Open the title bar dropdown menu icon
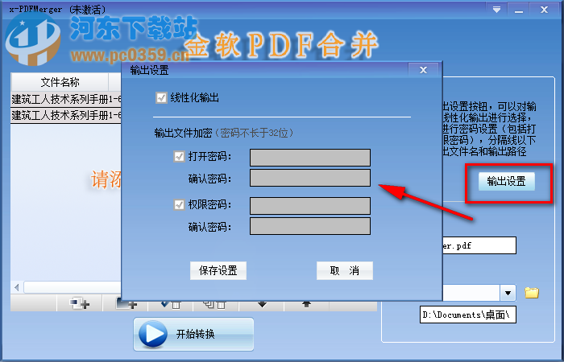The image size is (564, 362). point(497,10)
